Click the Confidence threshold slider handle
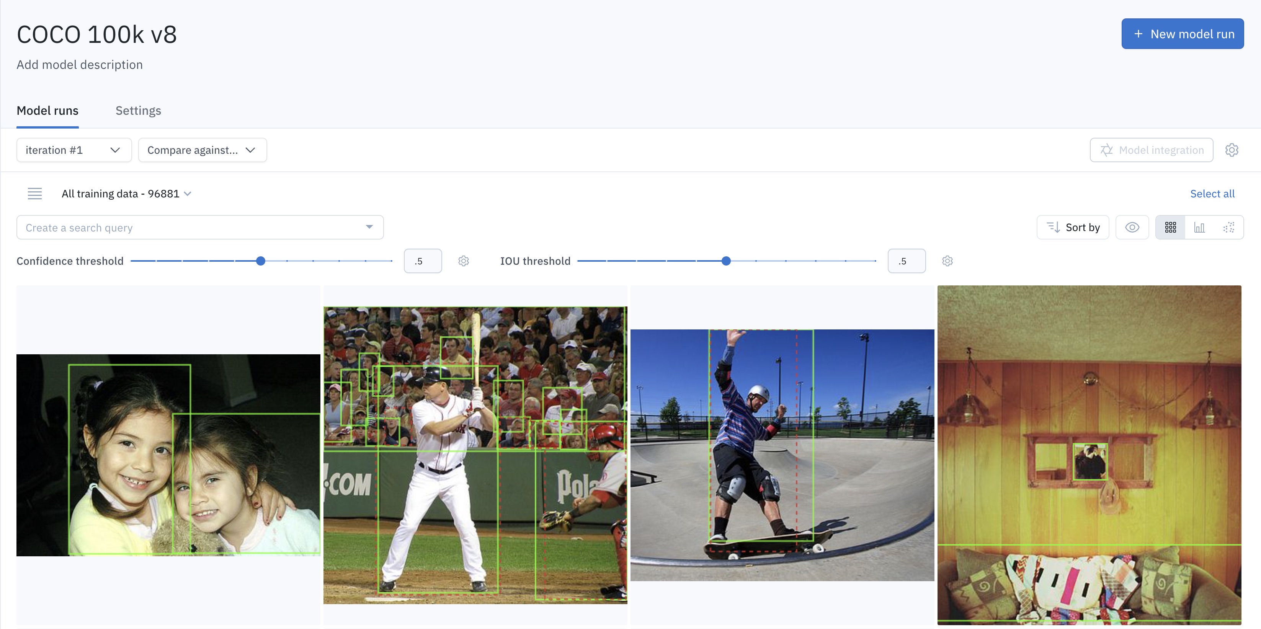The image size is (1261, 629). [x=261, y=261]
